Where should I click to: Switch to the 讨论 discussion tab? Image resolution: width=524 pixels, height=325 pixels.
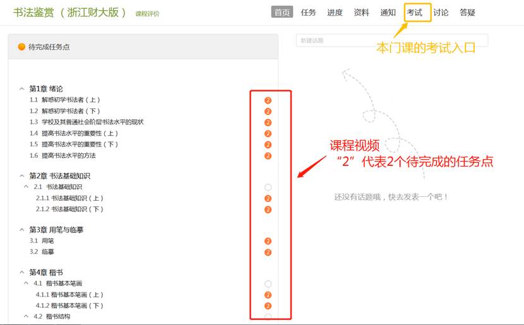pos(441,13)
